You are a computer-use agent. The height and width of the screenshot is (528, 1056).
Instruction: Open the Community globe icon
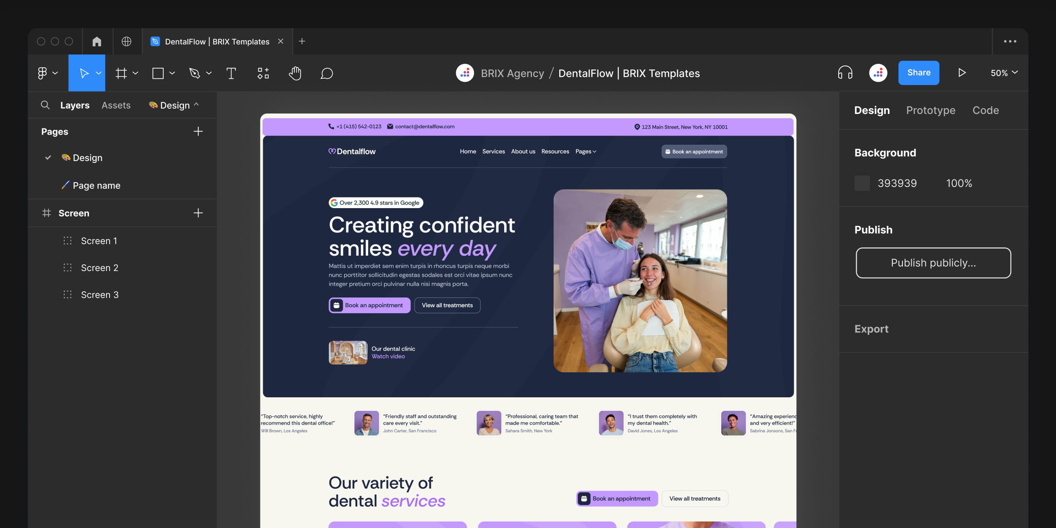(127, 41)
